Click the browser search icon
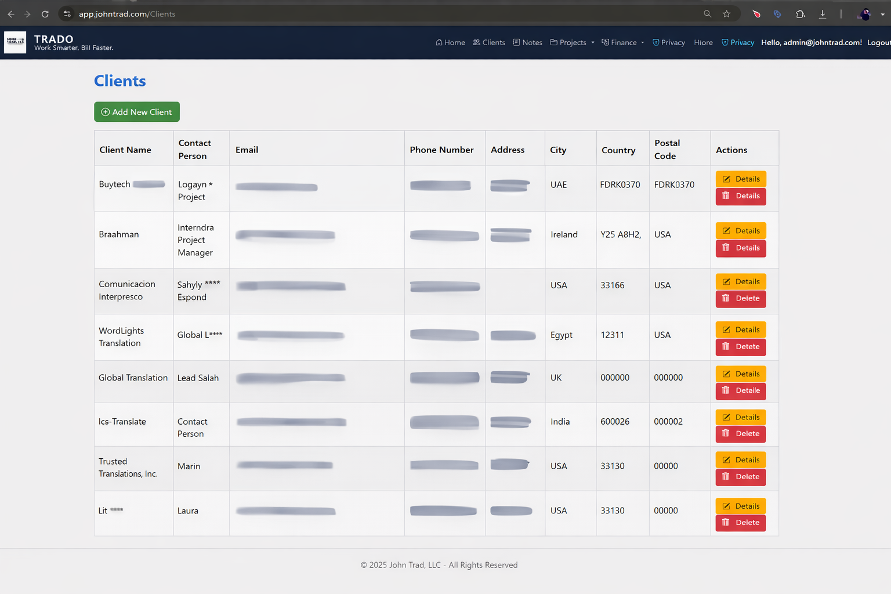Viewport: 891px width, 594px height. (x=707, y=13)
